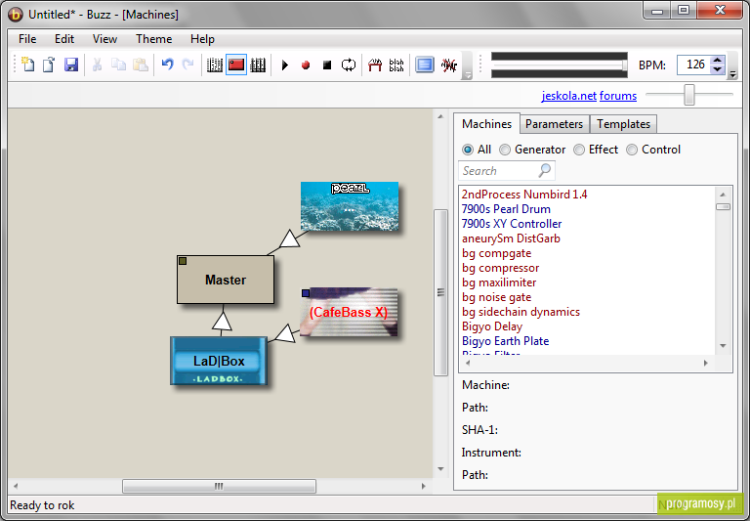
Task: Open the wavetable icon with red table
Action: [375, 65]
